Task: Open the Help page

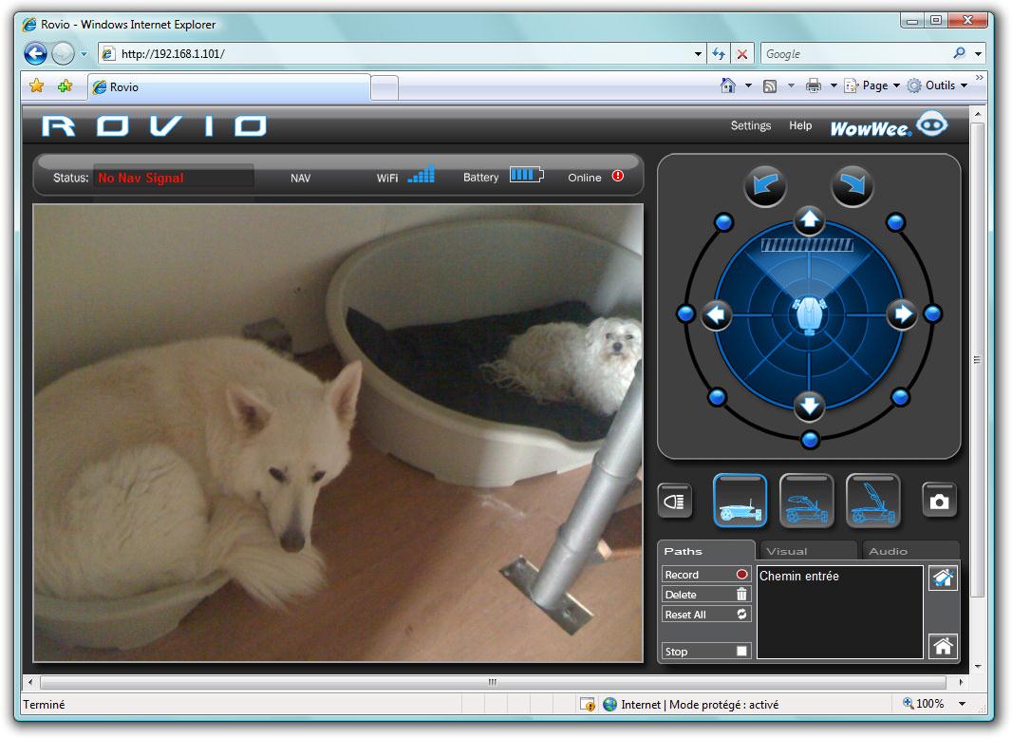Action: pyautogui.click(x=800, y=125)
